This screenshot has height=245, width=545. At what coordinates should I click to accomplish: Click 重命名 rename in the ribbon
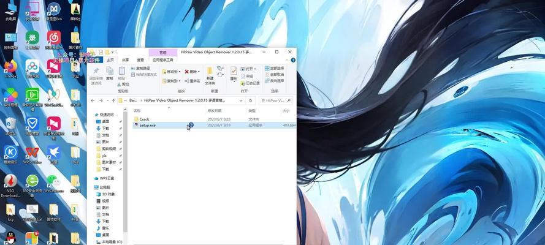click(x=192, y=81)
